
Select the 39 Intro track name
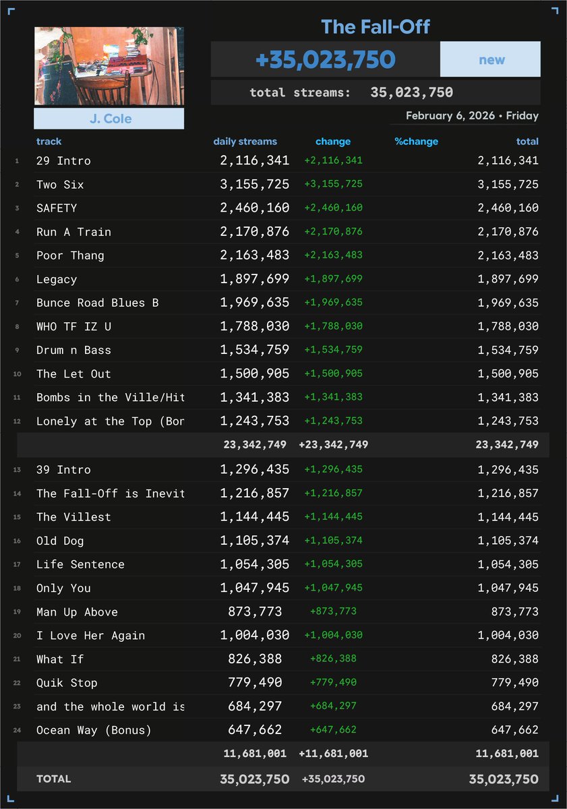point(63,470)
